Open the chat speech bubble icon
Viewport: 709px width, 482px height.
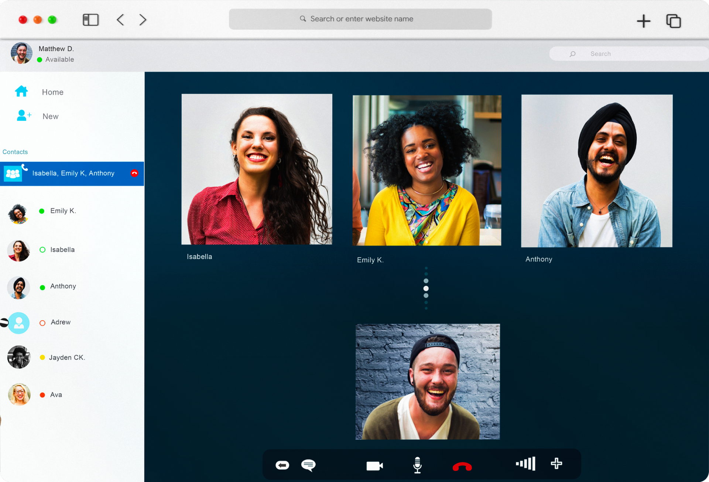[x=308, y=465]
